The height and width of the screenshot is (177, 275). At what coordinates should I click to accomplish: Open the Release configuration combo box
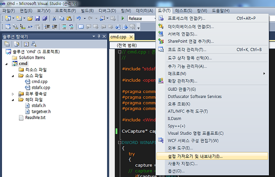pos(142,18)
